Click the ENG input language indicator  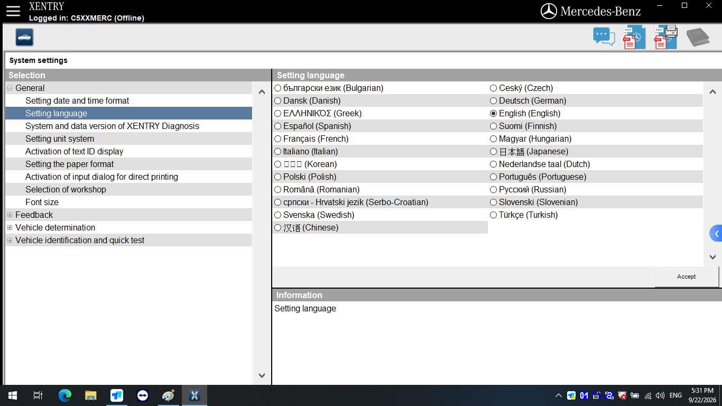675,395
